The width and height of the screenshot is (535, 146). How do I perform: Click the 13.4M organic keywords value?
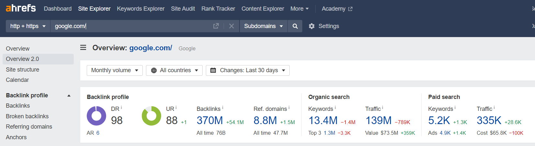tap(323, 121)
